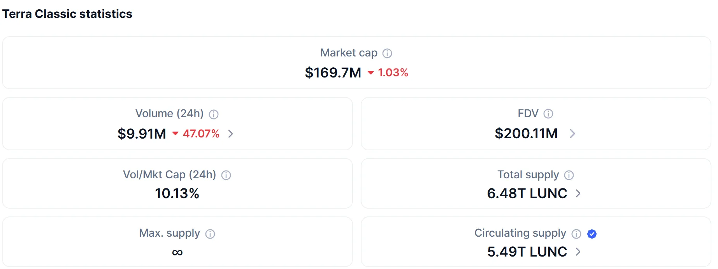Click the Circulating supply info icon
This screenshot has height=269, width=718.
[x=576, y=234]
